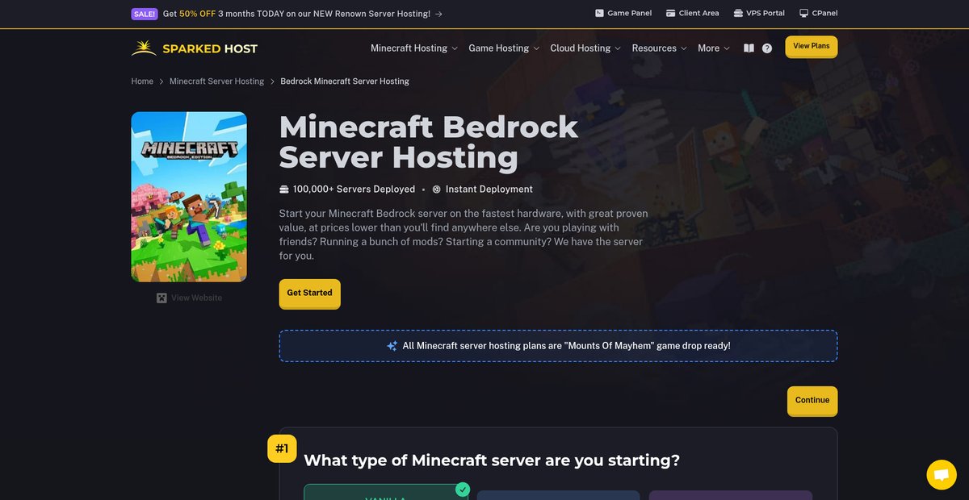Click the CPanel monitor icon
The image size is (969, 500).
point(803,13)
